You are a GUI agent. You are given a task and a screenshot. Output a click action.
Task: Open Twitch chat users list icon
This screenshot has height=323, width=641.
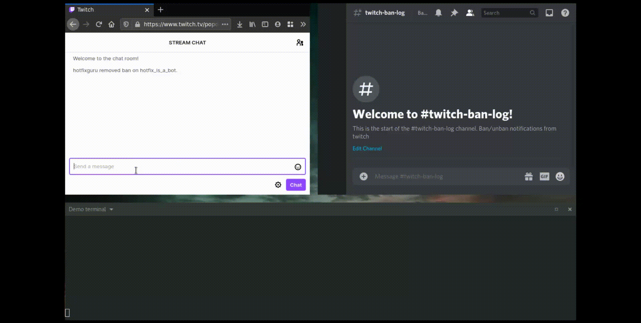pos(300,43)
